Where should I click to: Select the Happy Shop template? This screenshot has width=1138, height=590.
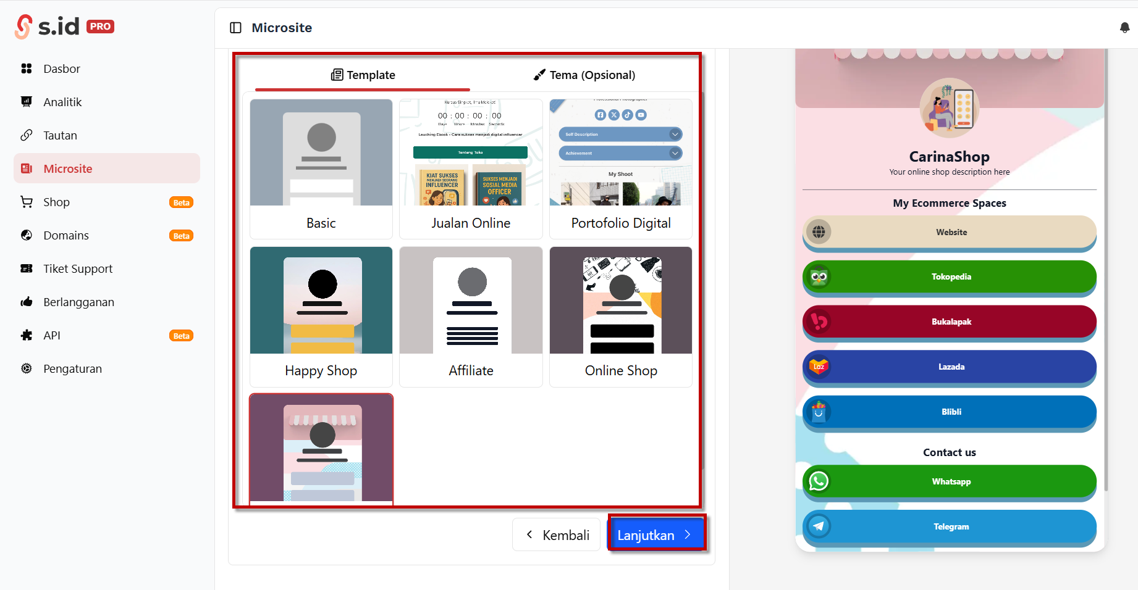[321, 316]
